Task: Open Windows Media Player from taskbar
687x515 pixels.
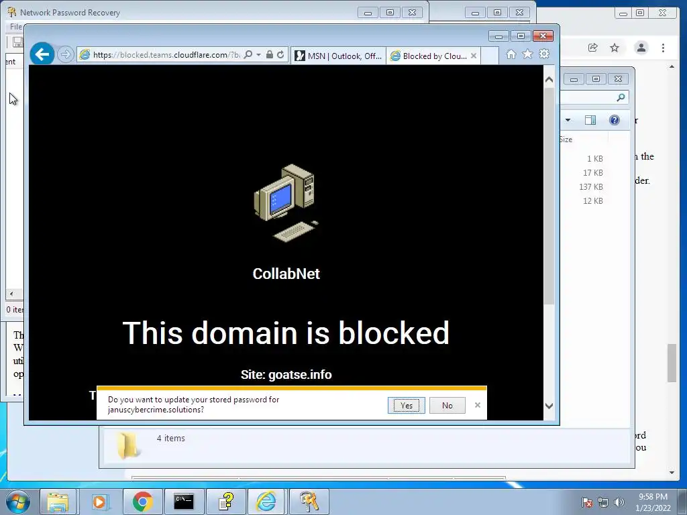Action: click(x=99, y=502)
